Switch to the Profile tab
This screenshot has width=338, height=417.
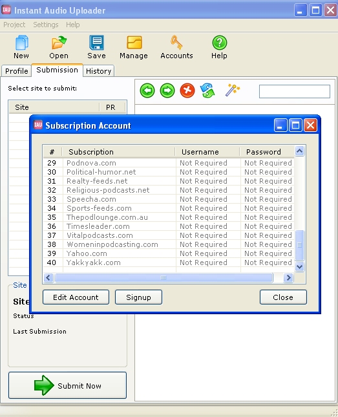17,71
